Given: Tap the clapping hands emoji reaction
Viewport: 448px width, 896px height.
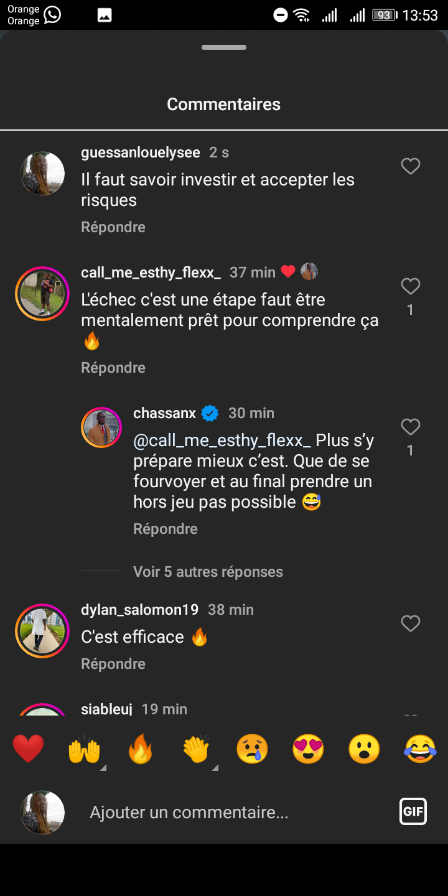Looking at the screenshot, I should coord(196,749).
